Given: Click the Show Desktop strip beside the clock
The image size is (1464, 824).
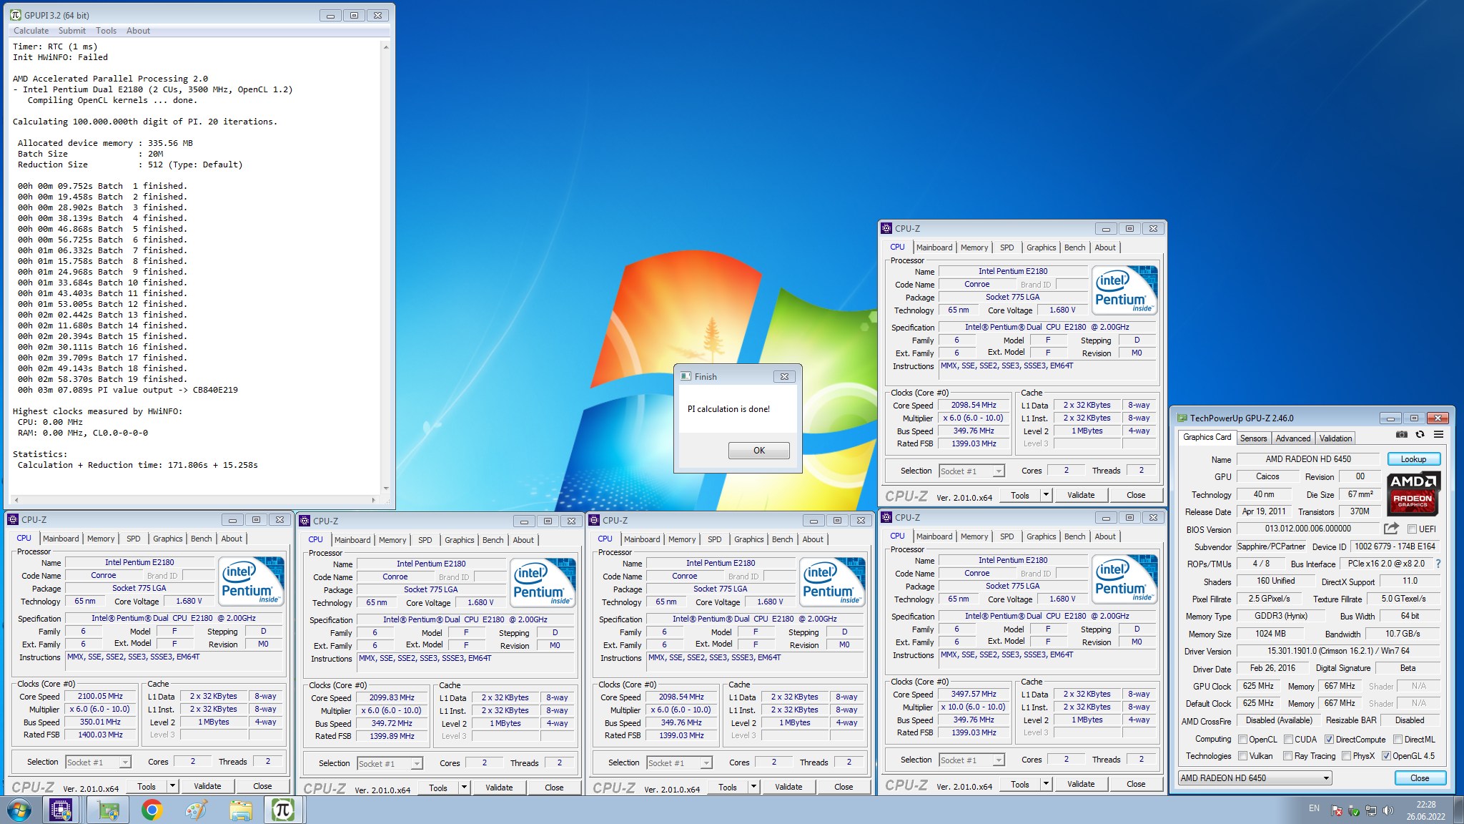Looking at the screenshot, I should 1459,810.
